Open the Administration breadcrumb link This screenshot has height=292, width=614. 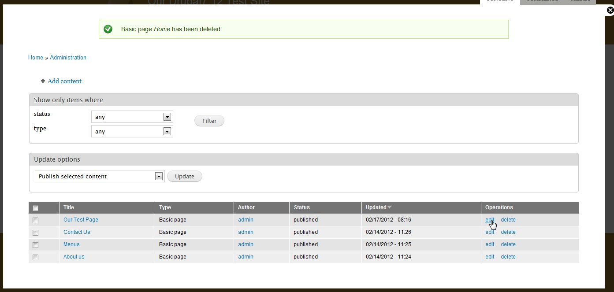pyautogui.click(x=68, y=57)
